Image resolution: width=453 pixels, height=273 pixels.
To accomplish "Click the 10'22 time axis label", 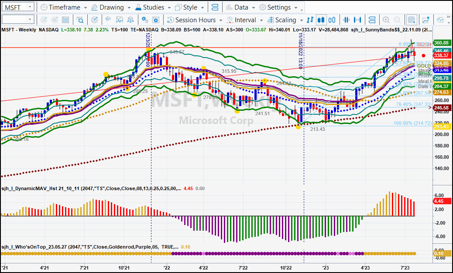I will click(285, 268).
